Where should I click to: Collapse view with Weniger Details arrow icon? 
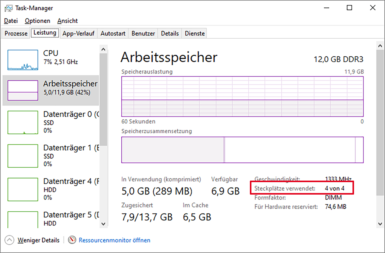[x=9, y=240]
